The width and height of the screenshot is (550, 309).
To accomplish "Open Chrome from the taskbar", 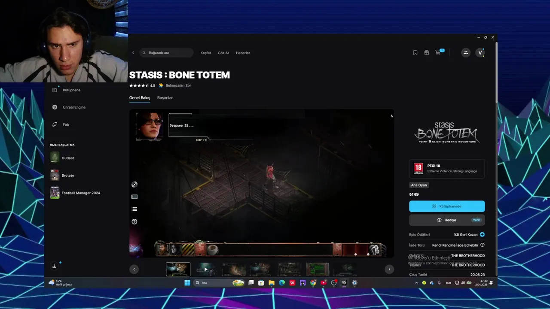I will point(313,283).
